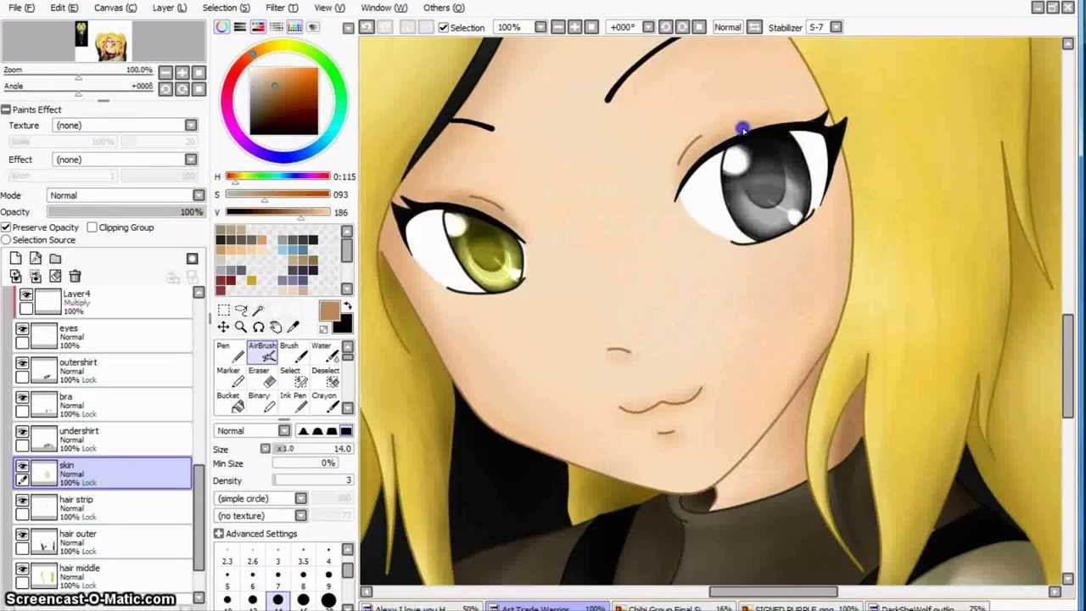1086x611 pixels.
Task: Open the File menu
Action: point(21,8)
